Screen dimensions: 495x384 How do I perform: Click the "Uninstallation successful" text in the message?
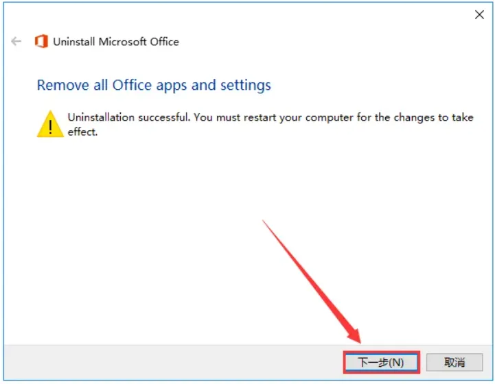coord(129,117)
